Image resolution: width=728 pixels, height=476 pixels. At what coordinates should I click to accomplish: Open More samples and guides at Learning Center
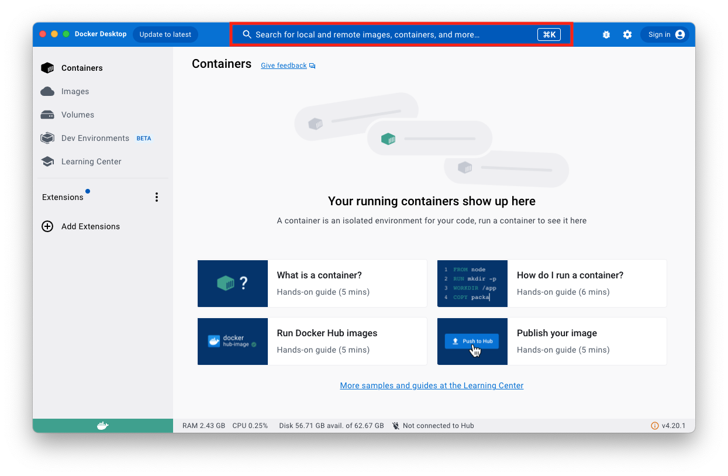(x=432, y=385)
